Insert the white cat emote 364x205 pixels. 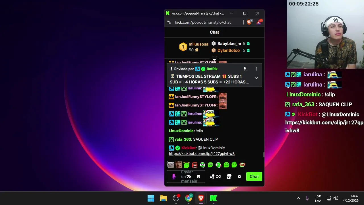(x=171, y=165)
